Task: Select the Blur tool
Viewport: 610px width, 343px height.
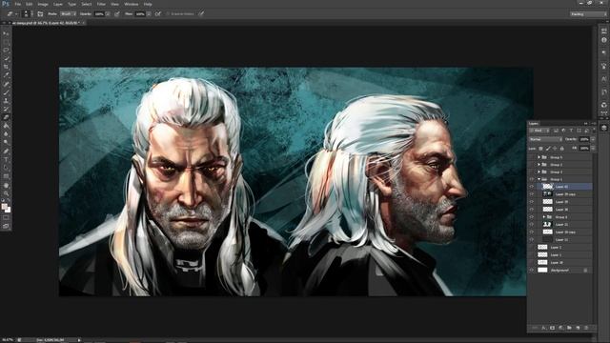Action: tap(6, 134)
